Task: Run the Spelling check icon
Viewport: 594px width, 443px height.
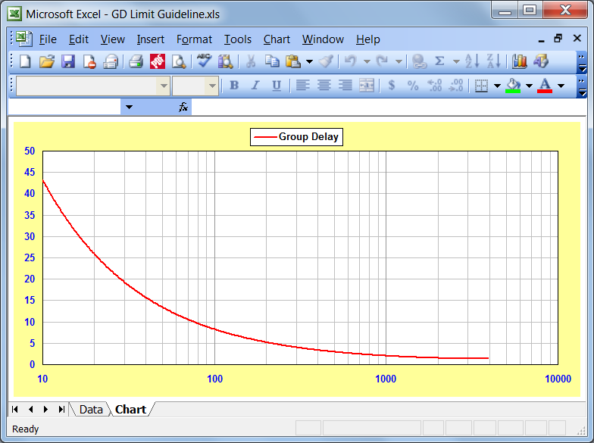Action: pos(205,61)
